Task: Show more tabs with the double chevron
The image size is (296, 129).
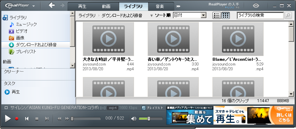Action: (178, 6)
